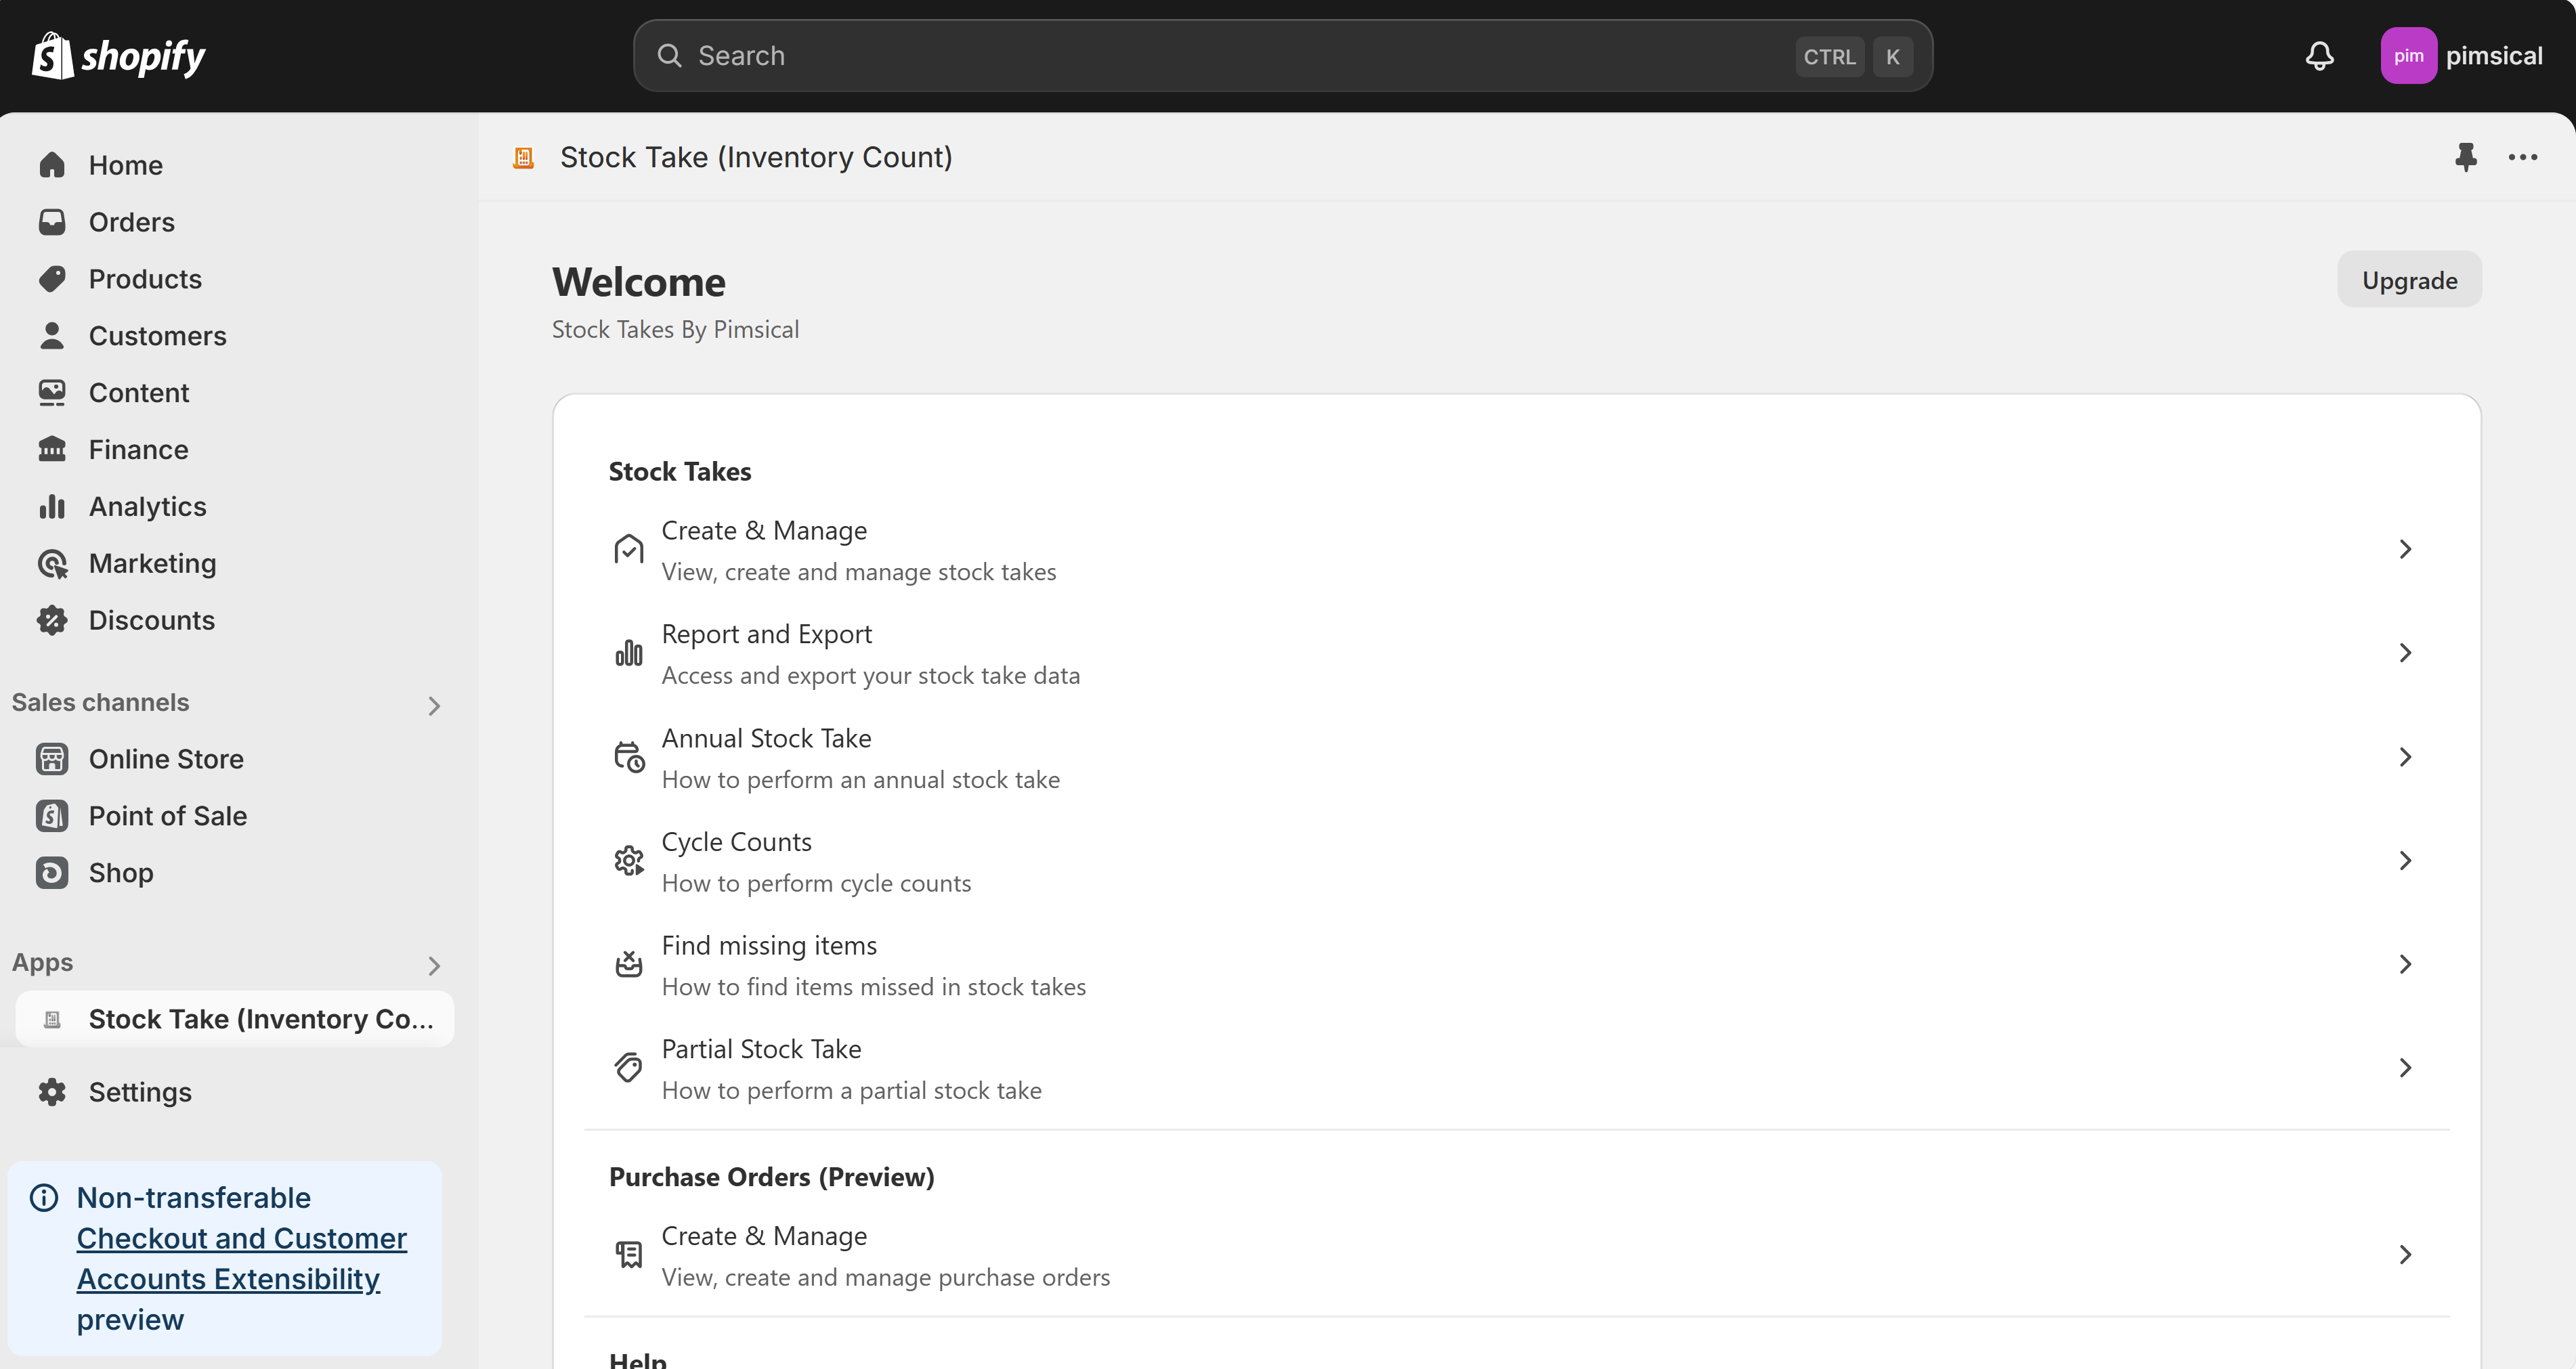
Task: Open the pimsical account avatar menu
Action: pos(2410,56)
